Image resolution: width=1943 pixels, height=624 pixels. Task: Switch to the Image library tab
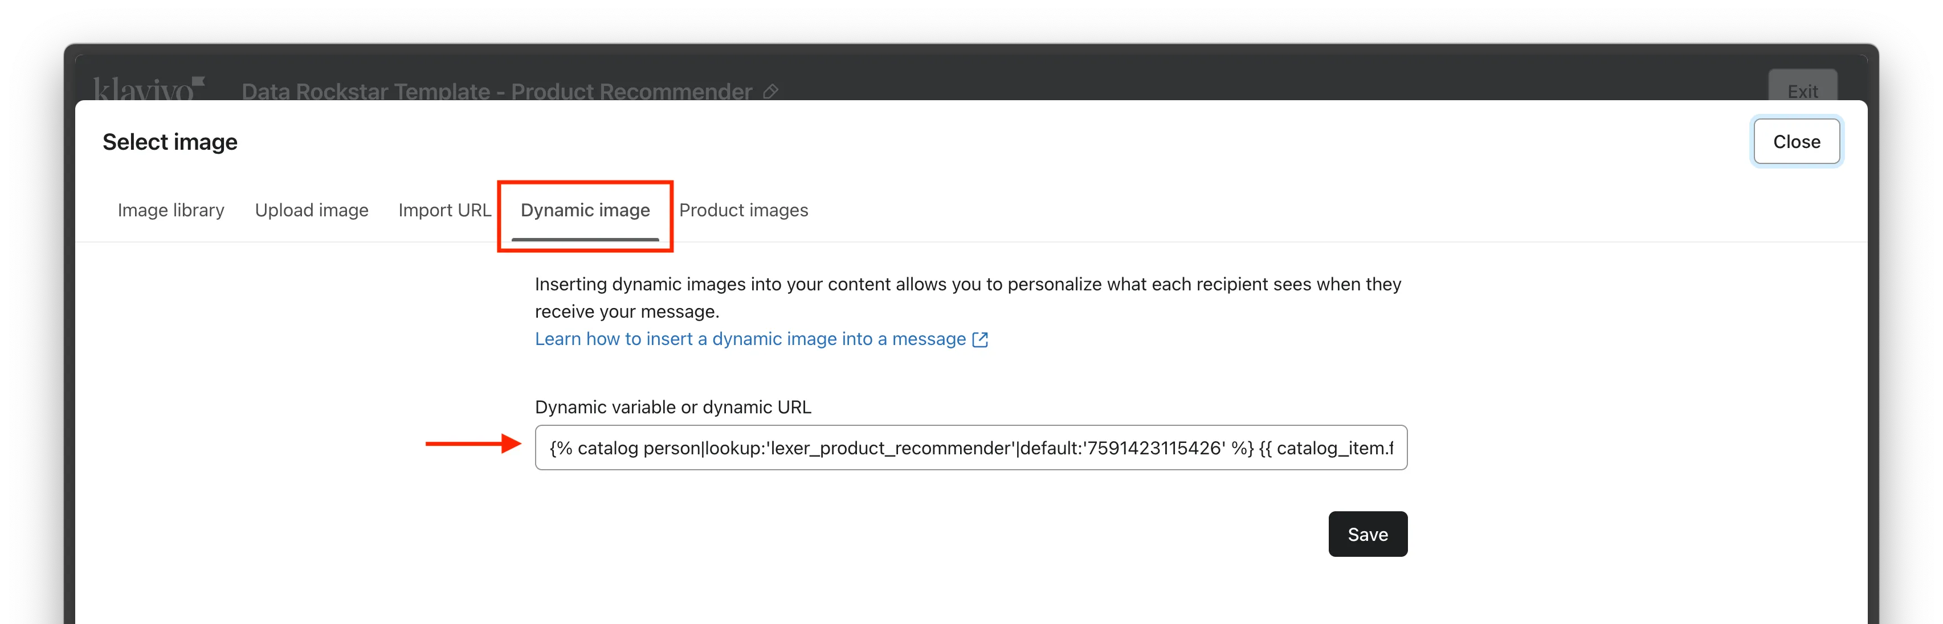[x=170, y=210]
